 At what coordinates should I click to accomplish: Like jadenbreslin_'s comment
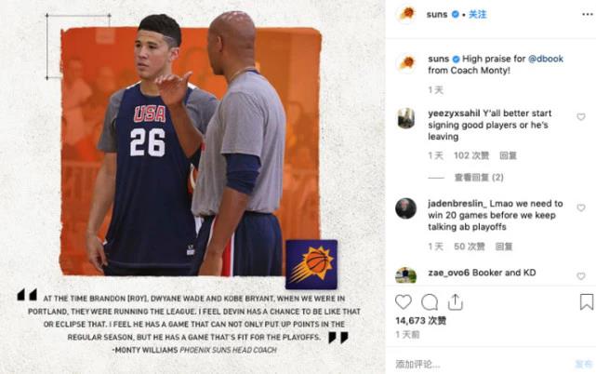[x=581, y=207]
